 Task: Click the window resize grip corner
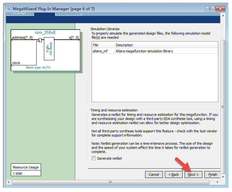point(224,183)
